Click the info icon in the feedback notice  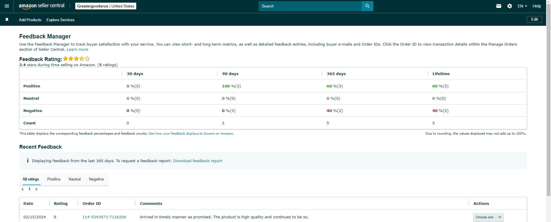tap(28, 160)
